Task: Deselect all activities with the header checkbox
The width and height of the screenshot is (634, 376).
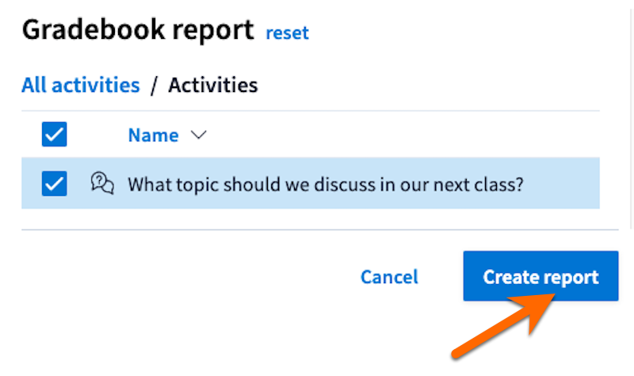Action: pyautogui.click(x=55, y=135)
